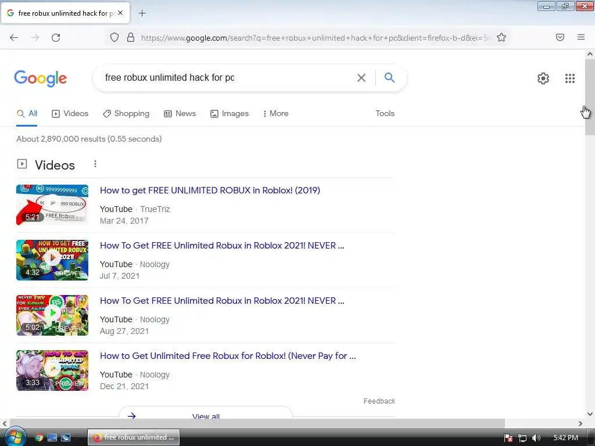Click 'TrueTriz' channel name text
Screen dimensions: 595x446
155,209
